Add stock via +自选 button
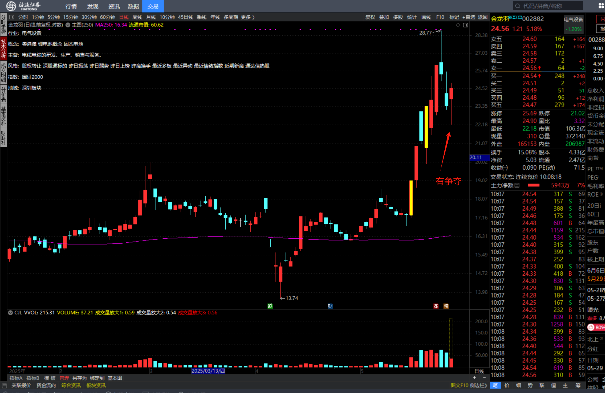Image resolution: width=605 pixels, height=393 pixels. (468, 17)
